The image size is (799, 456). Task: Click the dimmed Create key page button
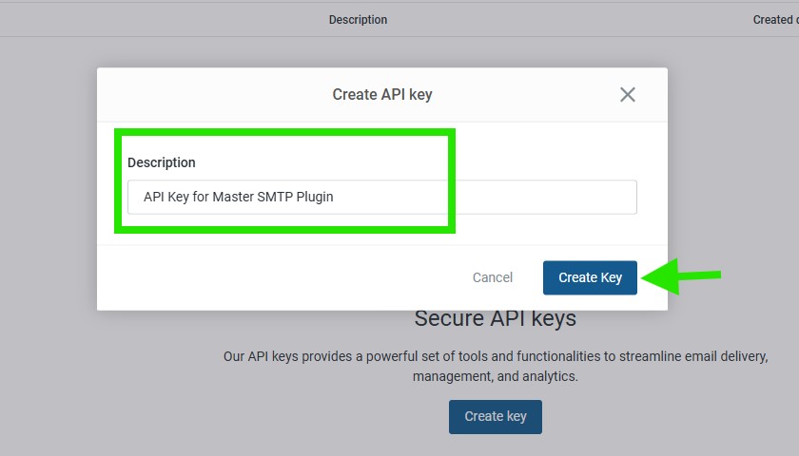[495, 416]
